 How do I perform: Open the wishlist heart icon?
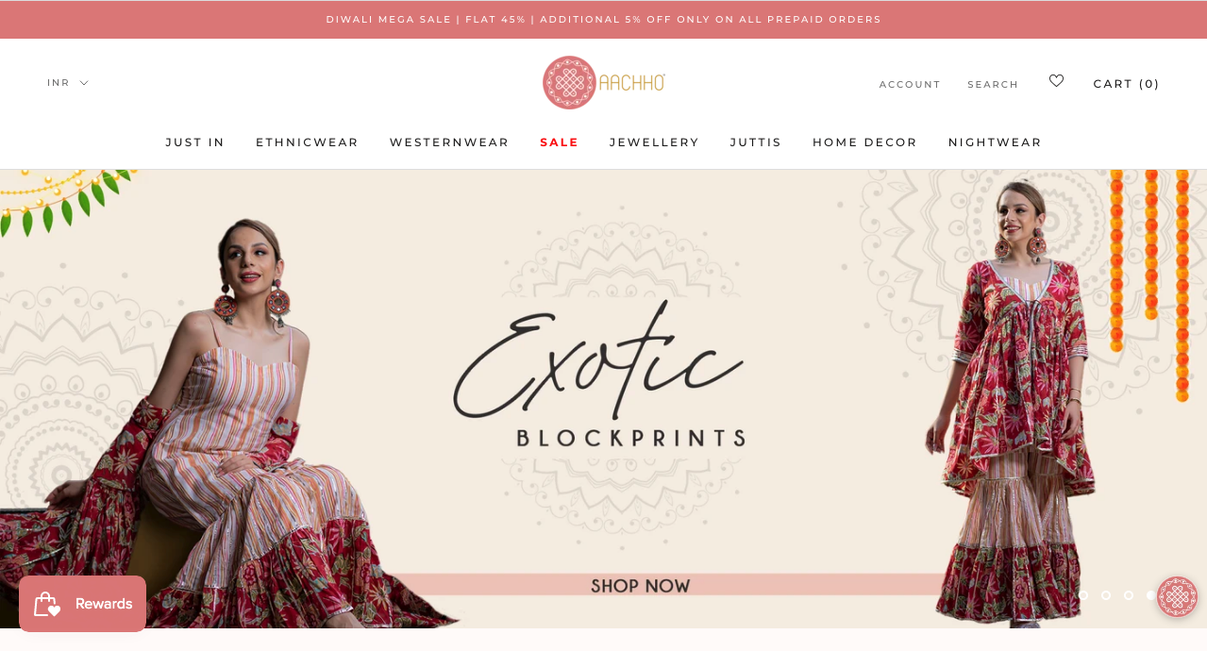coord(1056,81)
